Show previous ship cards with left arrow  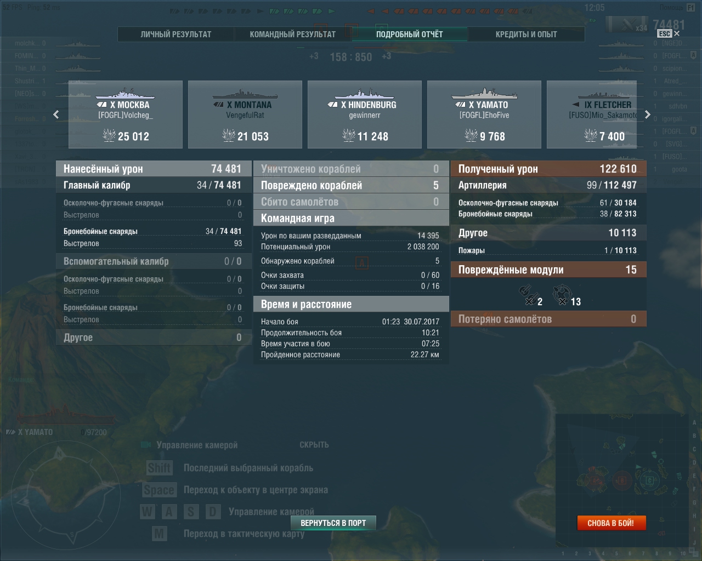pos(56,115)
